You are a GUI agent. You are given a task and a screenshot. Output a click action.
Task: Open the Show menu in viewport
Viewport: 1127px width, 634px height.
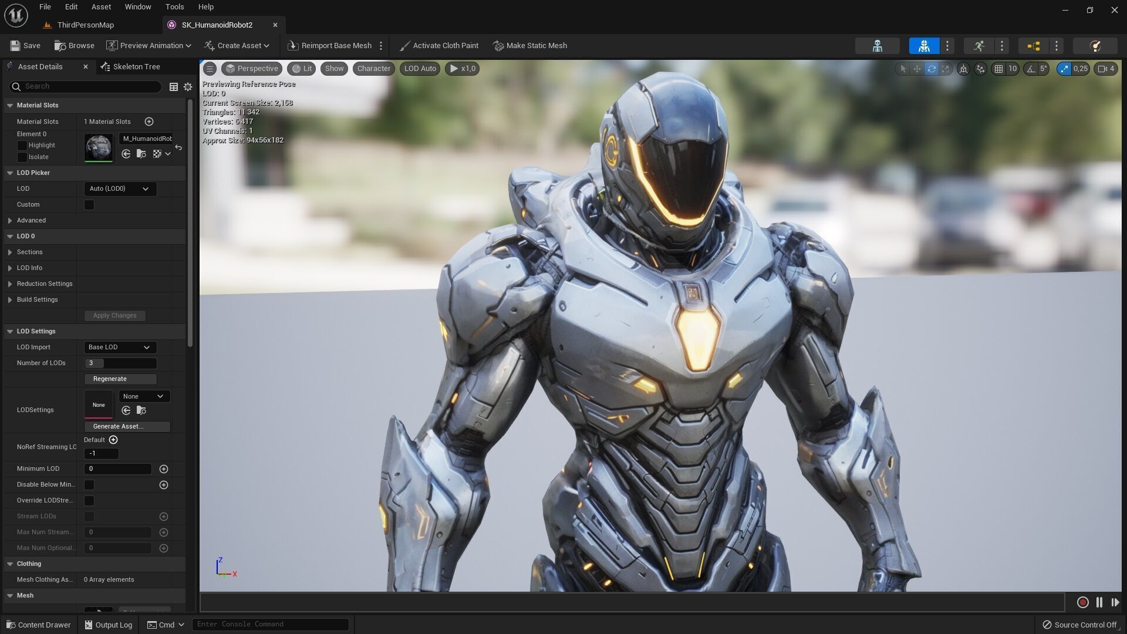pos(334,69)
